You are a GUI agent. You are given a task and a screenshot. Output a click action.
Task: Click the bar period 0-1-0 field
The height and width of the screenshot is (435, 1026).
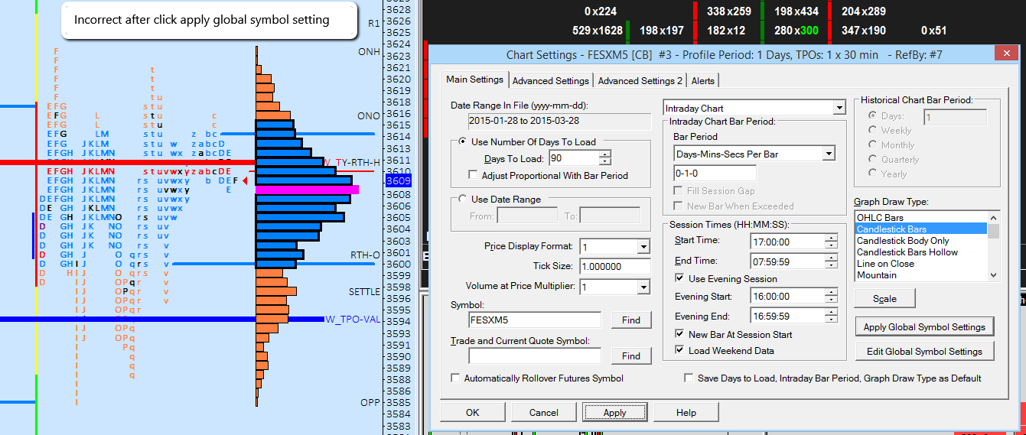pos(716,174)
